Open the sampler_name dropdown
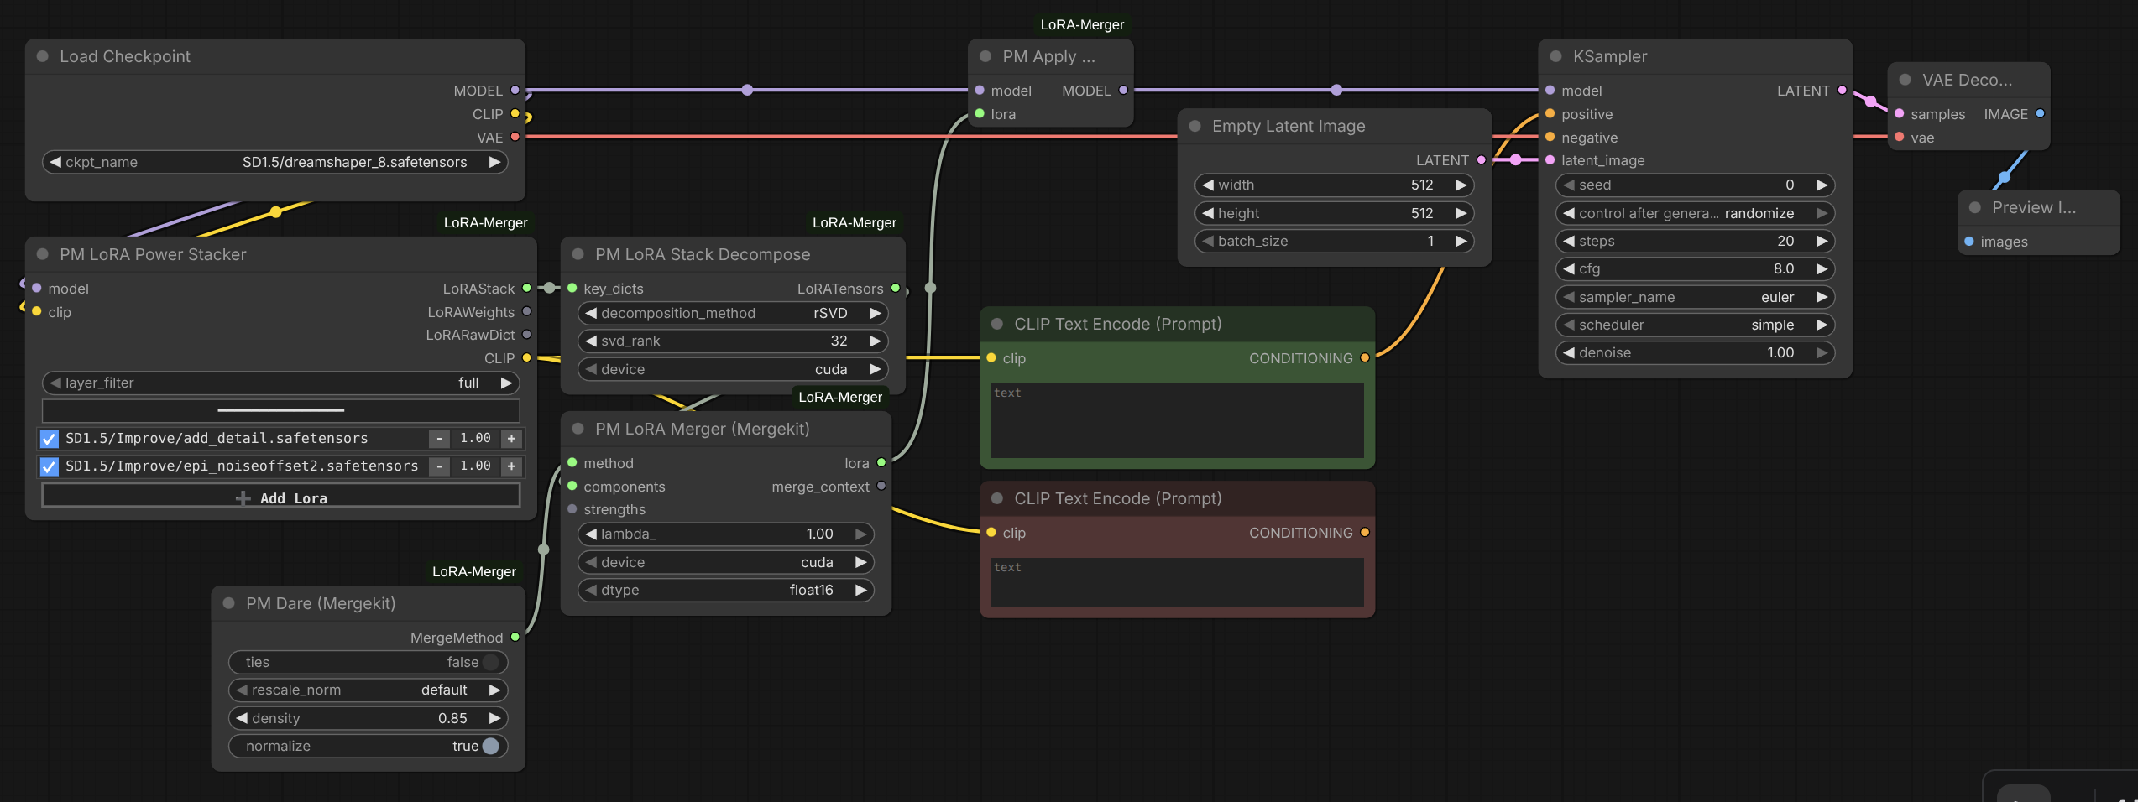Screen dimensions: 2138x802 point(1695,297)
